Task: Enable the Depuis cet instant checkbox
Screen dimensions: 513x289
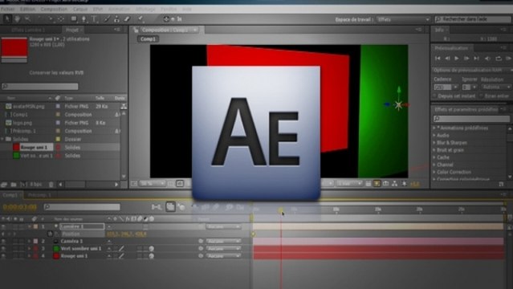Action: pos(435,96)
